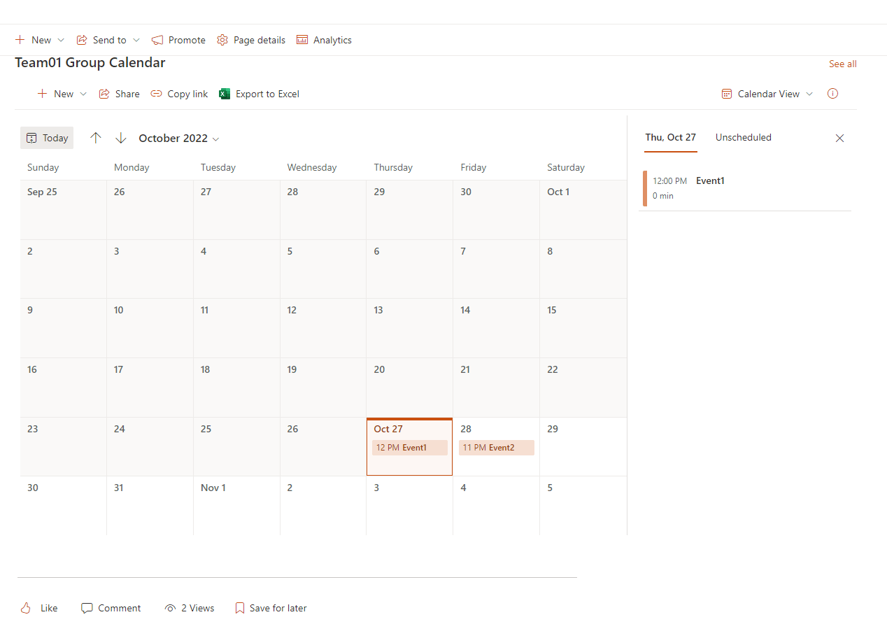Select the Oct 1 calendar cell
The height and width of the screenshot is (624, 887).
pyautogui.click(x=583, y=210)
